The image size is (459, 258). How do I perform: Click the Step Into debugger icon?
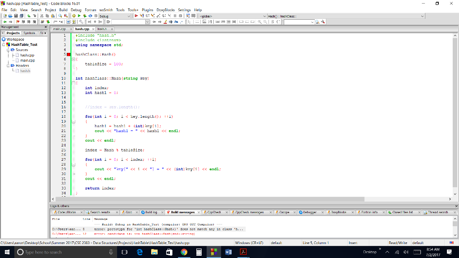pyautogui.click(x=152, y=15)
